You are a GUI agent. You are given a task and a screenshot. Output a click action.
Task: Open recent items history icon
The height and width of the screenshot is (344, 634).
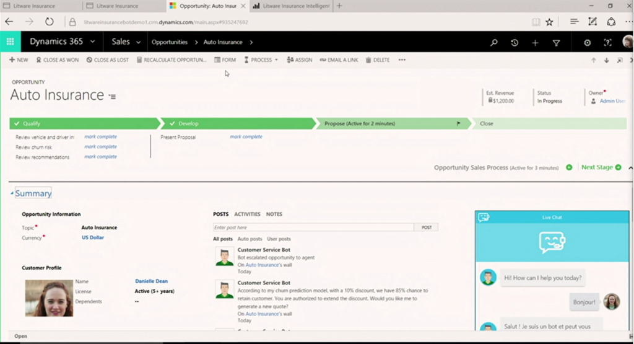tap(515, 43)
